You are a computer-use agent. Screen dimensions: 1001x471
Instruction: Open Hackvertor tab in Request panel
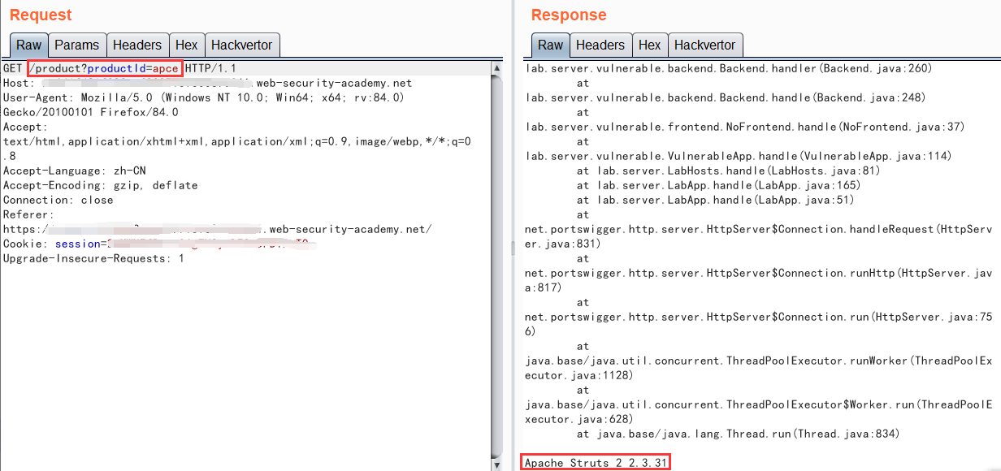coord(242,45)
